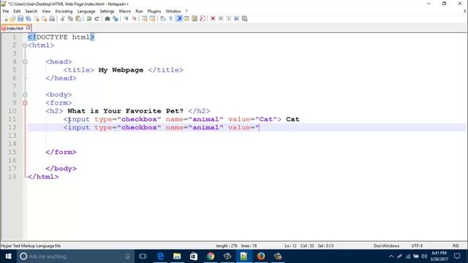
Task: Open the Replace dialog toolbar icon
Action: 116,19
